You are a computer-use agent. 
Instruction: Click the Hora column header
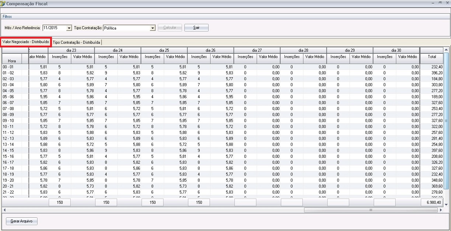coord(12,61)
